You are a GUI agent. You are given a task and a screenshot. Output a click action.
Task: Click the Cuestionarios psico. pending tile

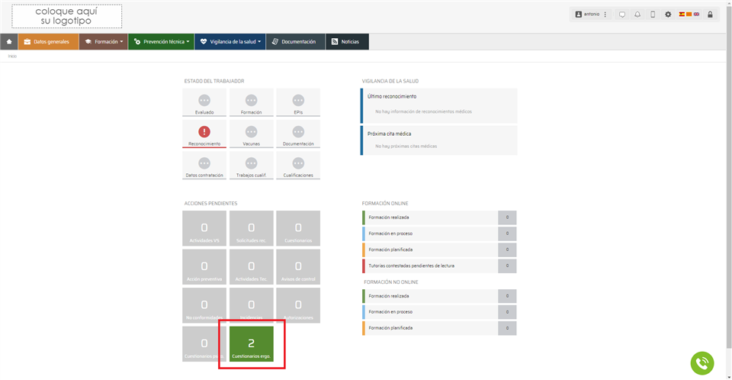click(x=204, y=344)
